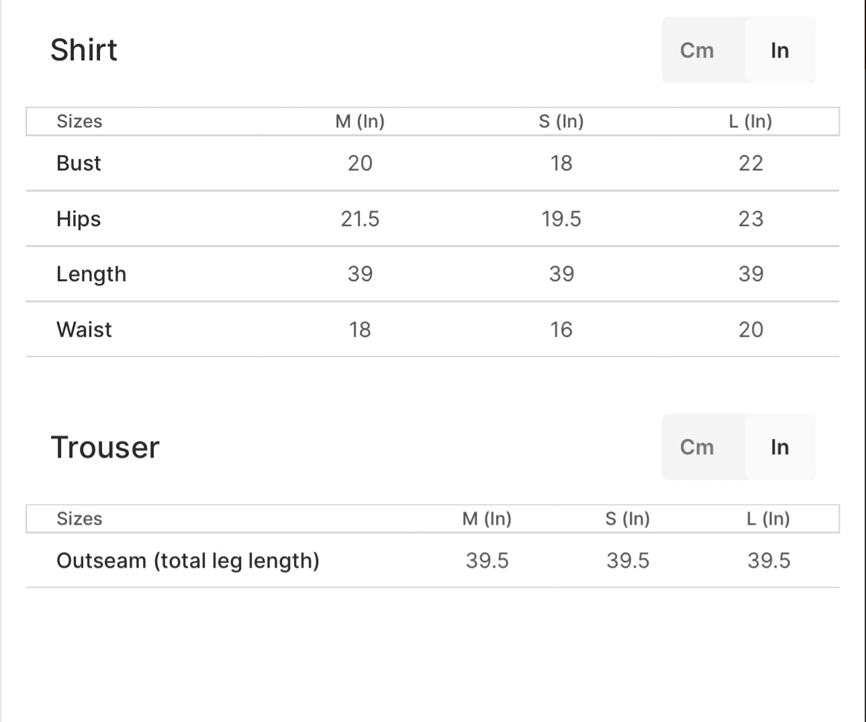This screenshot has height=722, width=866.
Task: Switch Shirt measurements to Cm
Action: coord(697,50)
